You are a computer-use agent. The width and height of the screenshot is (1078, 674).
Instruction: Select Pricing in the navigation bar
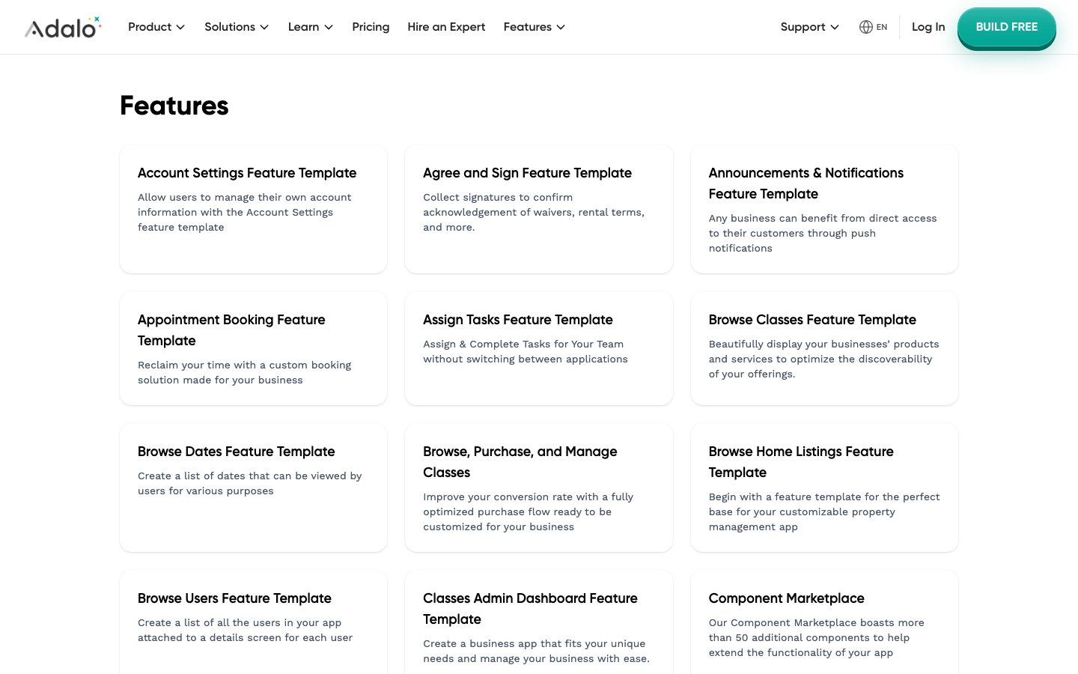click(371, 27)
